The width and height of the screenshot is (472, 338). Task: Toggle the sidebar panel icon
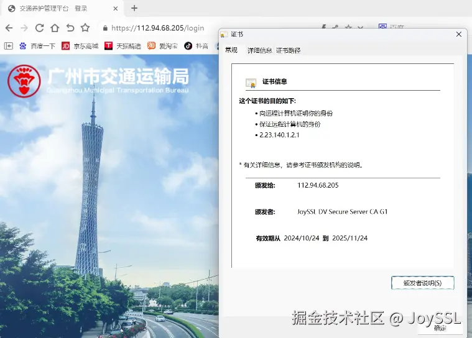click(9, 46)
